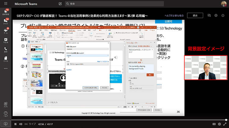
Task: Click the download desktop app icon
Action: [6, 124]
